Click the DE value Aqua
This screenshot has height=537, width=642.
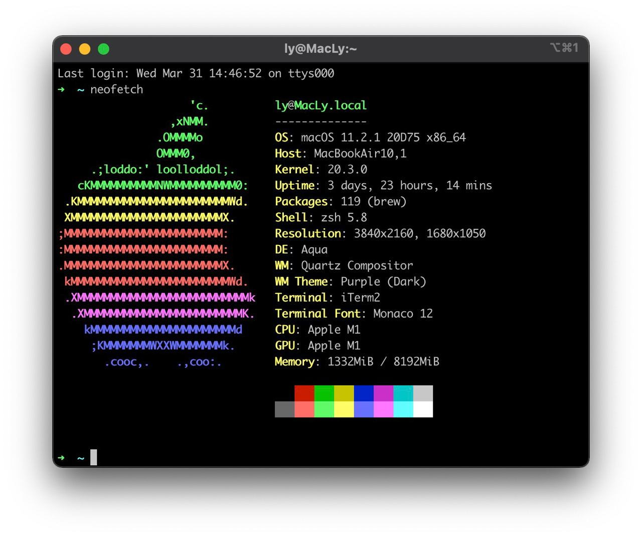[x=314, y=250]
